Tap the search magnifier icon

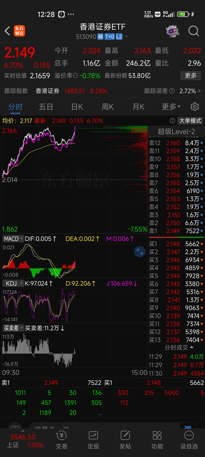pyautogui.click(x=194, y=31)
